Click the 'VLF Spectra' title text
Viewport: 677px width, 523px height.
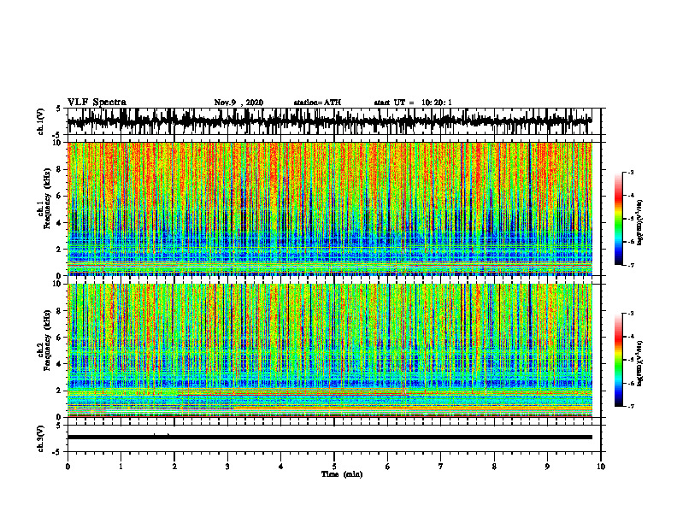[97, 103]
